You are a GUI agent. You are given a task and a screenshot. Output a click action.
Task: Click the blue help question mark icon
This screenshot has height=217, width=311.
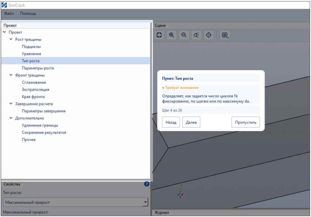pyautogui.click(x=147, y=184)
